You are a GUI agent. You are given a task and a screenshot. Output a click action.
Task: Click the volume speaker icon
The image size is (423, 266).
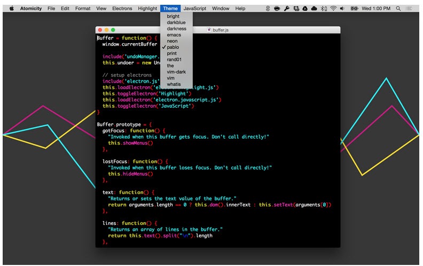click(x=342, y=9)
